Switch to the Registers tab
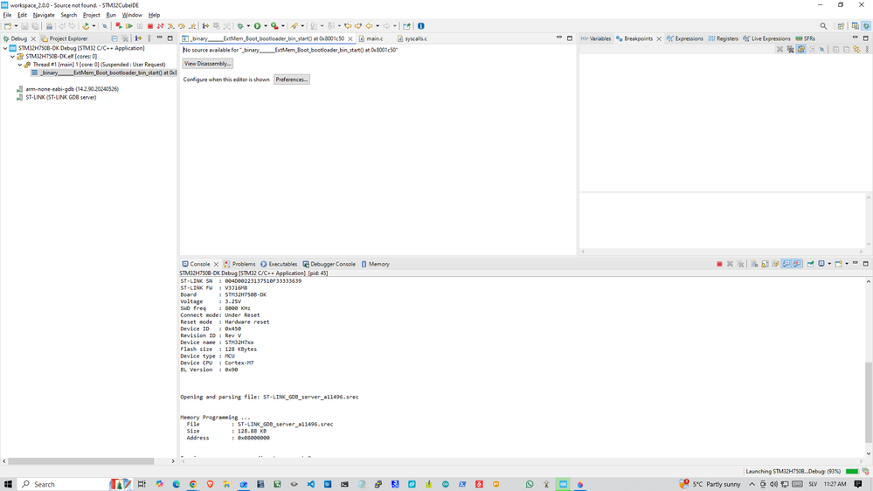The width and height of the screenshot is (873, 491). (724, 38)
